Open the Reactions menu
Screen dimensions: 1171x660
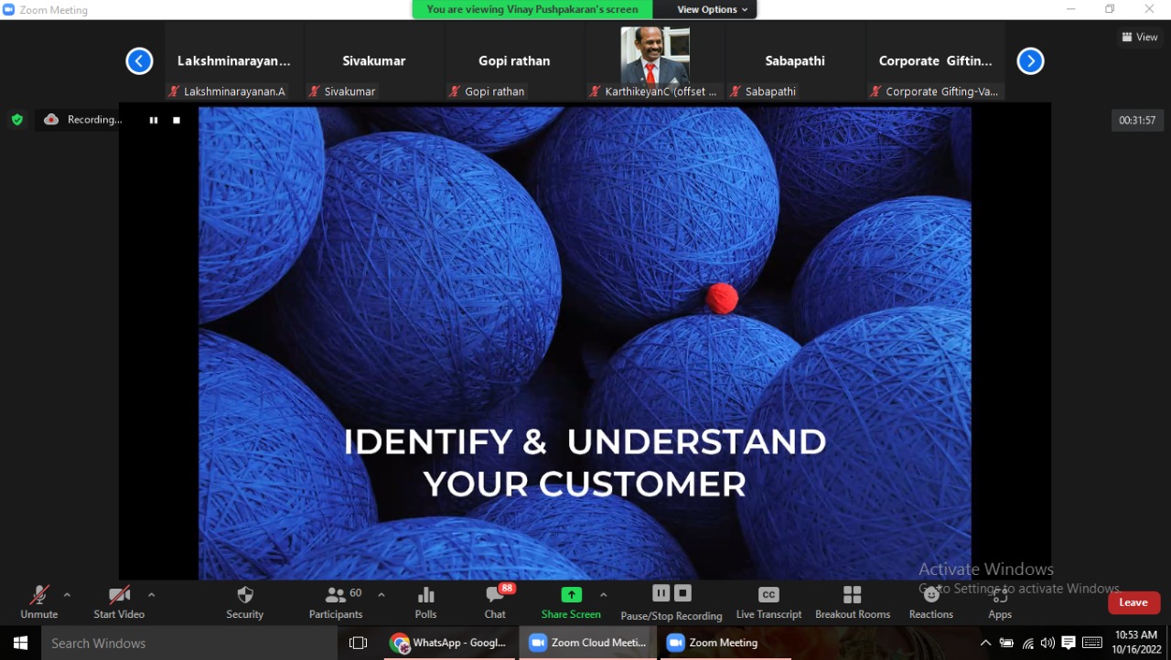[x=930, y=601]
